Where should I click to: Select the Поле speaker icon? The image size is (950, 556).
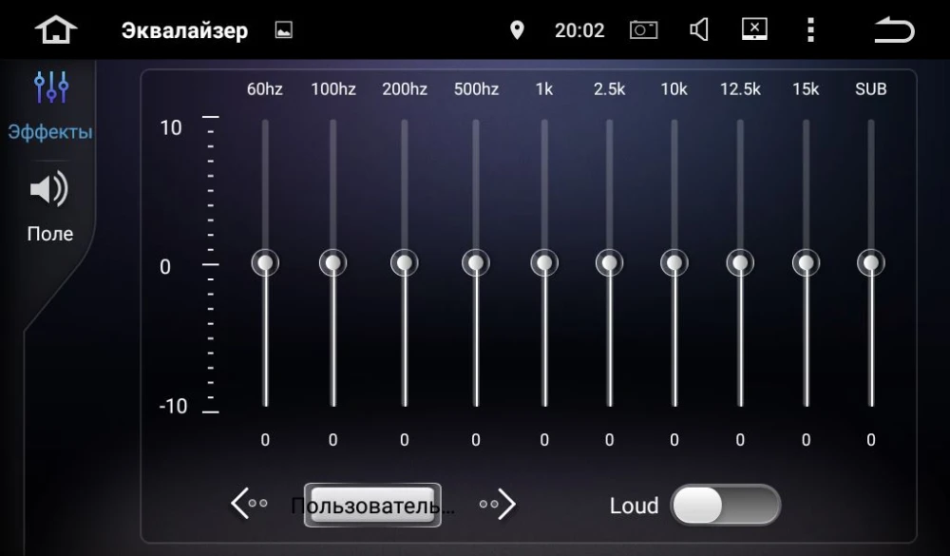pyautogui.click(x=49, y=189)
